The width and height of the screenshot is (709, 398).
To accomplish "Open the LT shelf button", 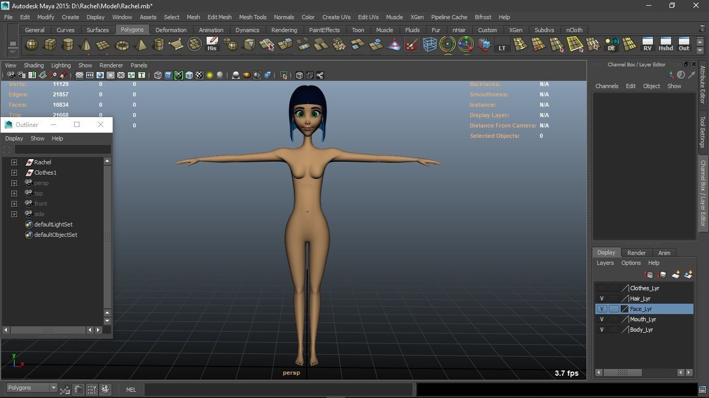I will (x=502, y=45).
